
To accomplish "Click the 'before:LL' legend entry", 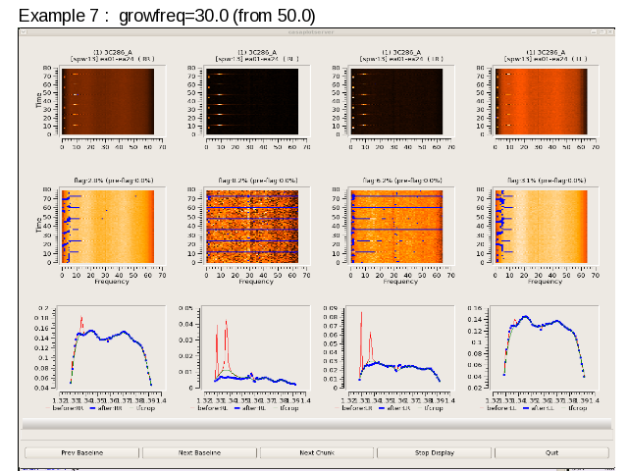I will point(498,408).
